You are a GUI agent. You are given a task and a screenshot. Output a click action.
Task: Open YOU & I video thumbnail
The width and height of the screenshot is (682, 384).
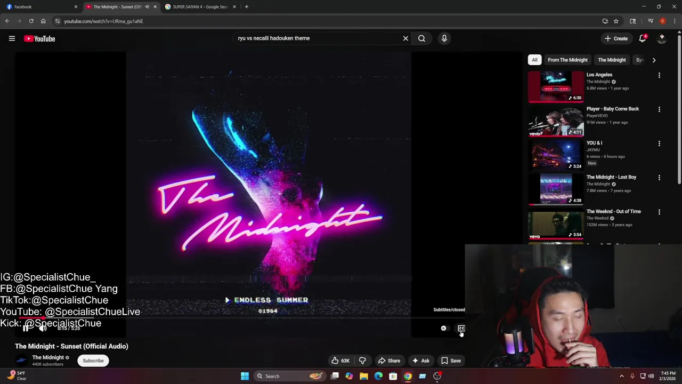[556, 154]
